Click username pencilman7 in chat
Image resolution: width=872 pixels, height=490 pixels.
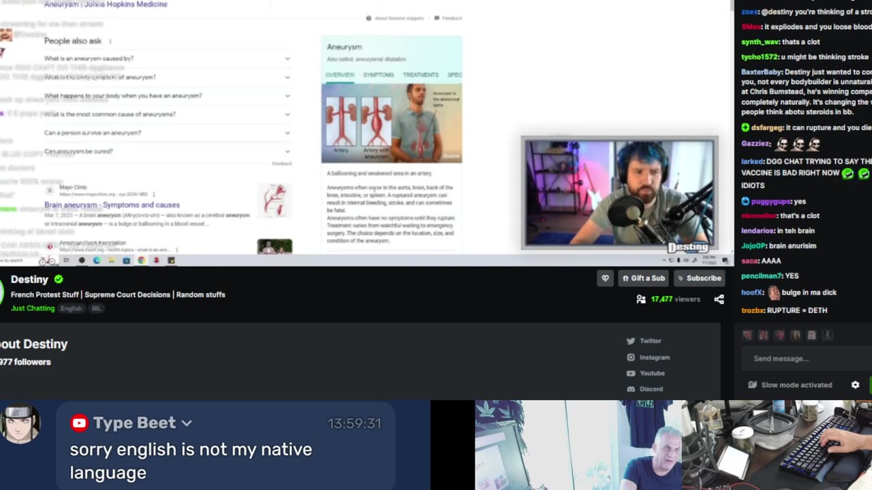pyautogui.click(x=761, y=276)
